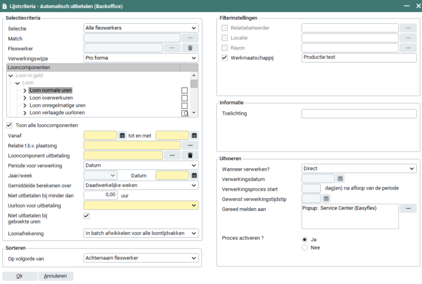Image resolution: width=422 pixels, height=284 pixels.
Task: Open calendar picker for Vanaf date
Action: coord(122,135)
